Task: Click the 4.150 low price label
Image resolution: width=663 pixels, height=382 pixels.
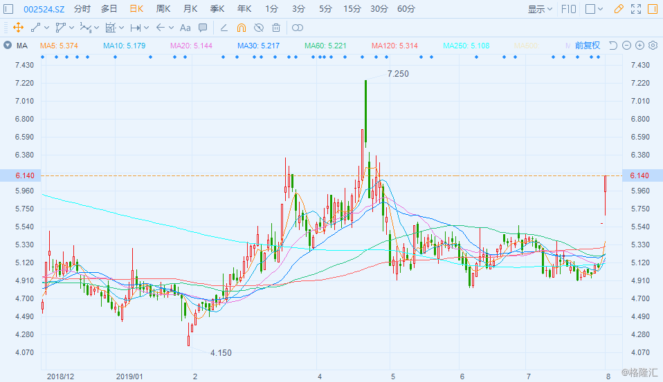Action: click(x=221, y=353)
